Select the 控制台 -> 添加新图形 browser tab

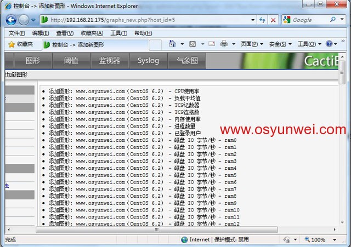(x=95, y=45)
